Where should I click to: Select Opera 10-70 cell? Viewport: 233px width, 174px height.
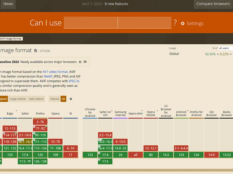[x=55, y=142]
